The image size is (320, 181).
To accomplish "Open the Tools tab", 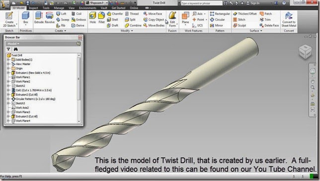I will (x=46, y=8).
